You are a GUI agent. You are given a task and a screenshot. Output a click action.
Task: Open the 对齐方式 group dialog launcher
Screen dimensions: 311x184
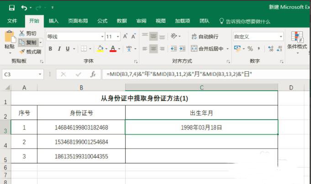click(x=228, y=62)
